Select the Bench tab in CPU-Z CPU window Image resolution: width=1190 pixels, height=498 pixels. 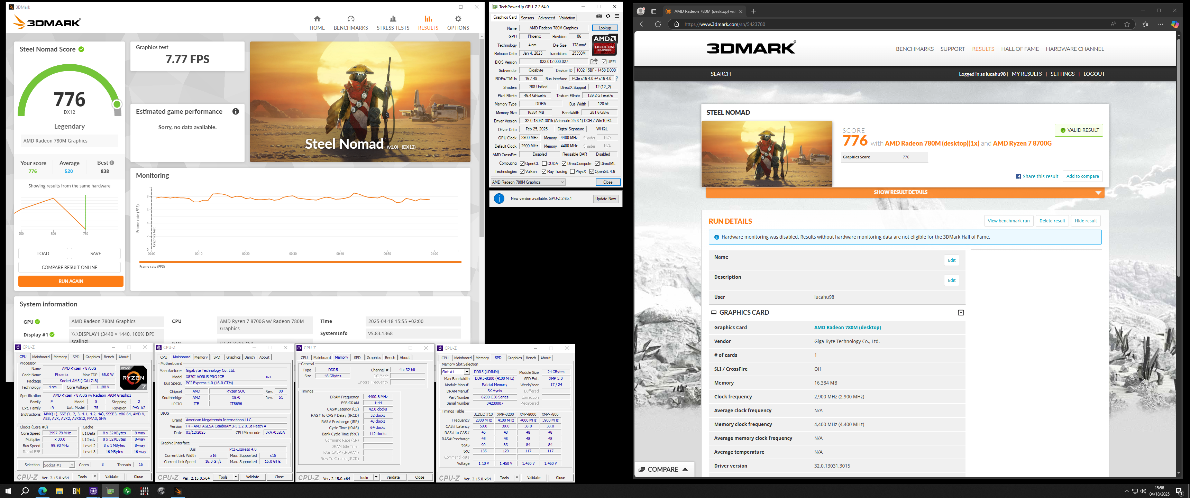point(109,357)
